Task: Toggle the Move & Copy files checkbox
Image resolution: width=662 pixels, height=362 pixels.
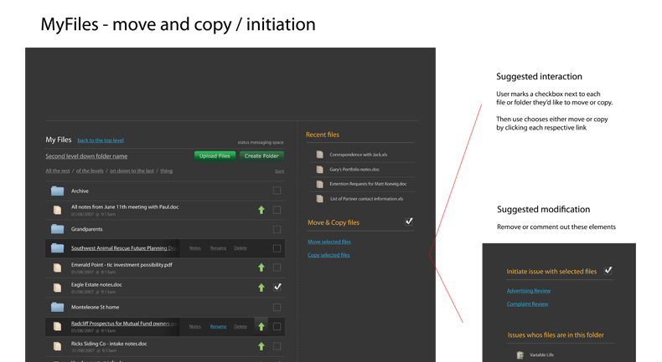Action: pyautogui.click(x=409, y=222)
